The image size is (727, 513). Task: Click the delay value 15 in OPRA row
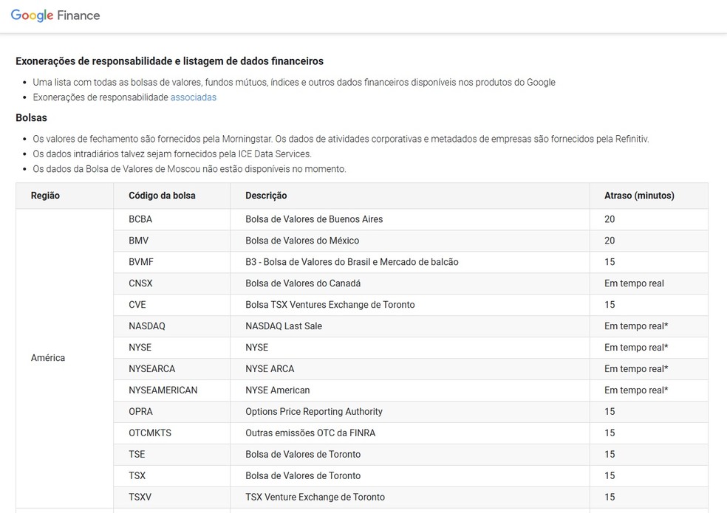click(610, 412)
